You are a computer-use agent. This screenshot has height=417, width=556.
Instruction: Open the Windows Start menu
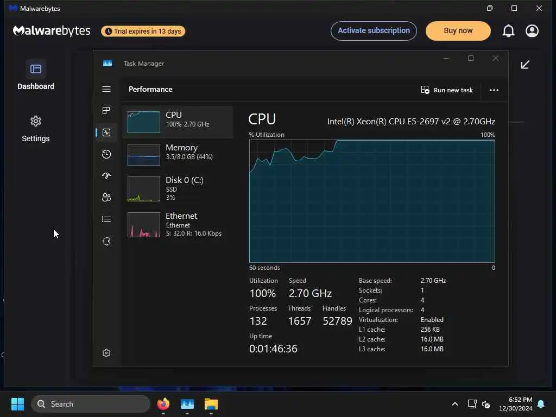click(x=17, y=404)
